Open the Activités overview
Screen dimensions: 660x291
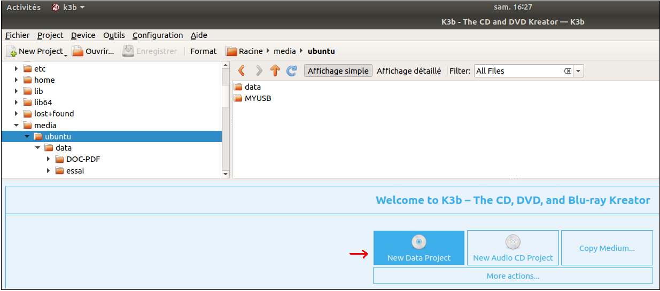[x=24, y=7]
